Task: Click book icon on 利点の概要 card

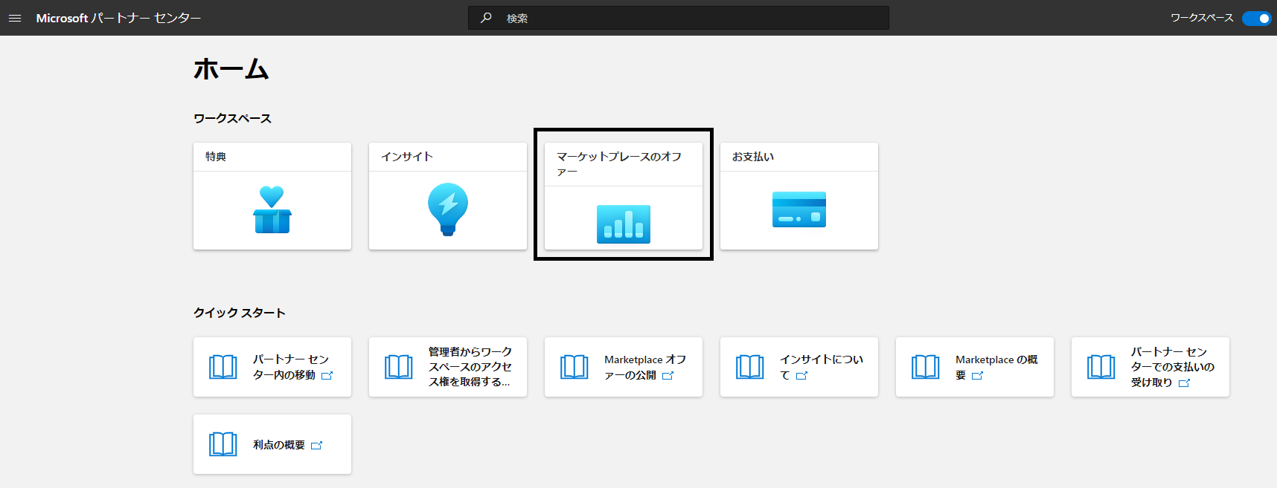Action: point(223,444)
